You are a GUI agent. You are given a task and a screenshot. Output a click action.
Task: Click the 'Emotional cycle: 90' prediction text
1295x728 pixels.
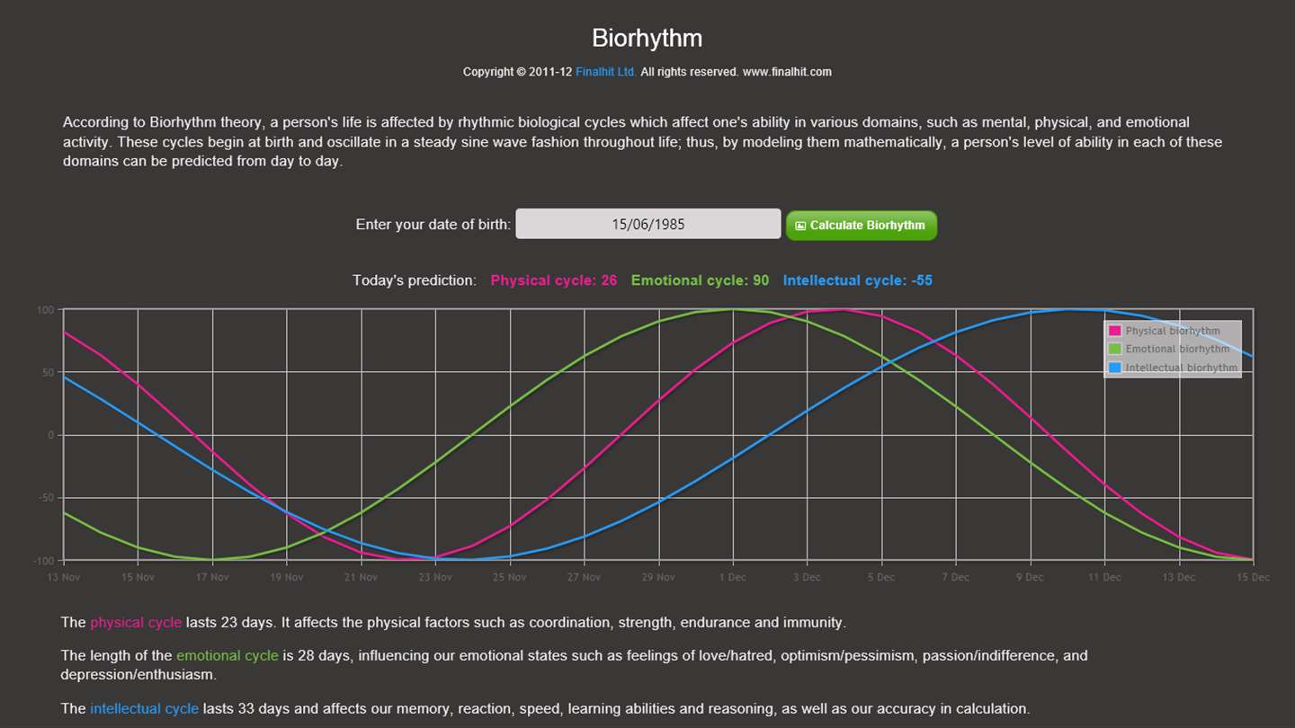point(701,280)
